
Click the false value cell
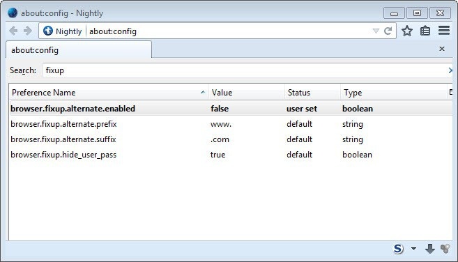point(220,109)
